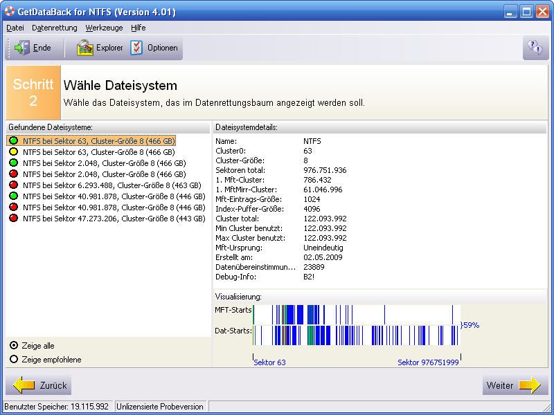Click the Ende toolbar label
This screenshot has height=415, width=554.
[42, 48]
